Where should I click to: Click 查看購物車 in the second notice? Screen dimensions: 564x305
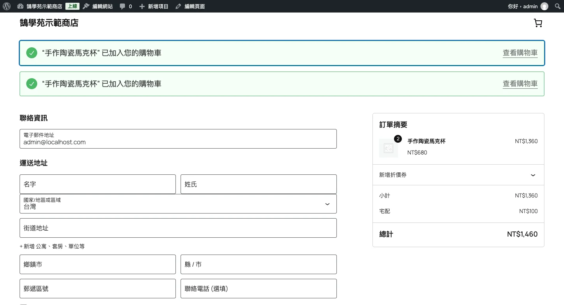(520, 84)
